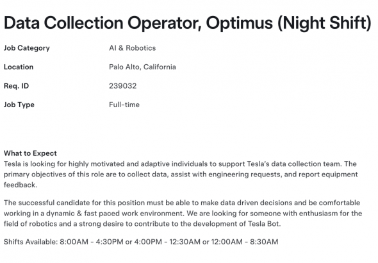The width and height of the screenshot is (378, 263).
Task: Click the requisition number 239032
Action: (123, 86)
